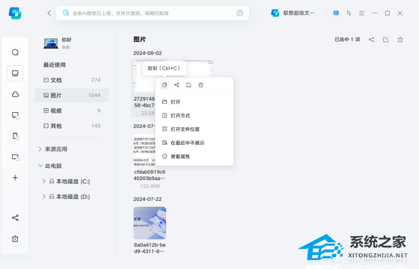
Task: Select the 8a0a412b-be image thumbnail
Action: 150,223
